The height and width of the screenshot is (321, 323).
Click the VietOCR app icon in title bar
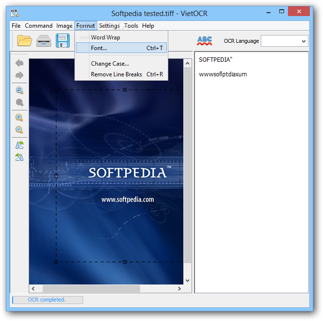click(x=15, y=13)
